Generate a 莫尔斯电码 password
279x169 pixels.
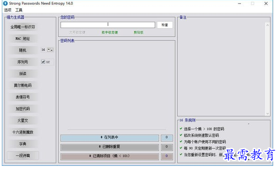pyautogui.click(x=23, y=85)
